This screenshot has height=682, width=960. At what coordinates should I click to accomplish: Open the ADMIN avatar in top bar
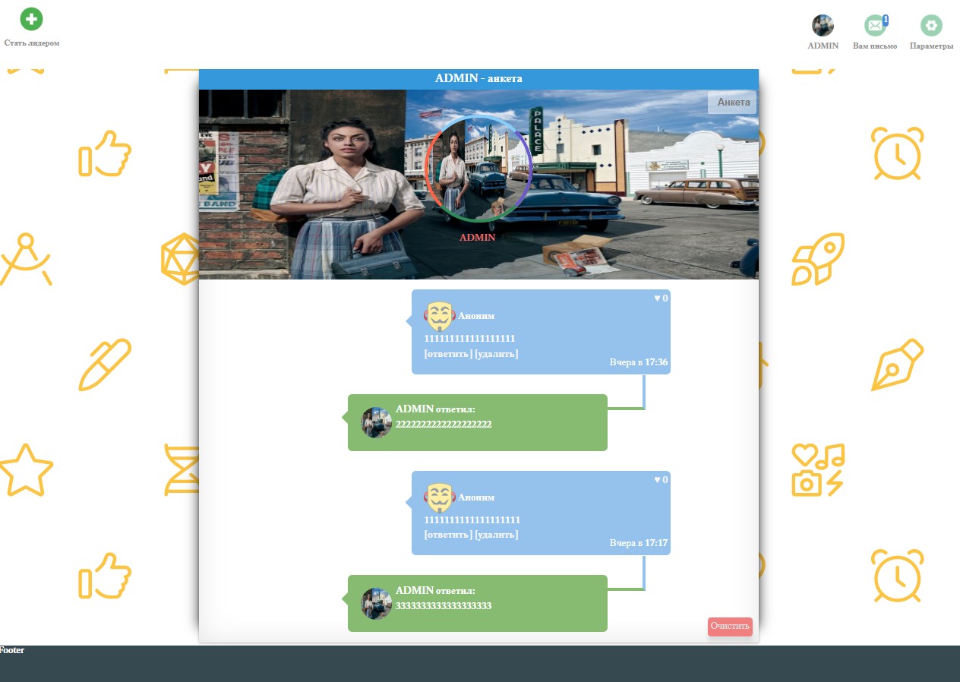823,26
